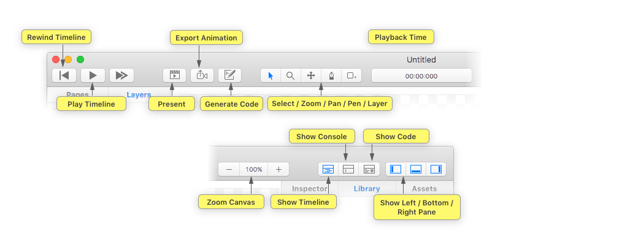641x236 pixels.
Task: Rewind the timeline to start
Action: tap(64, 75)
